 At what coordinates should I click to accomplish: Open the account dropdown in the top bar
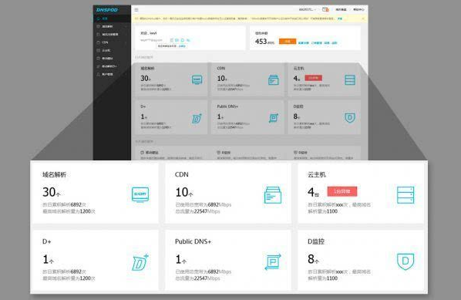(308, 9)
